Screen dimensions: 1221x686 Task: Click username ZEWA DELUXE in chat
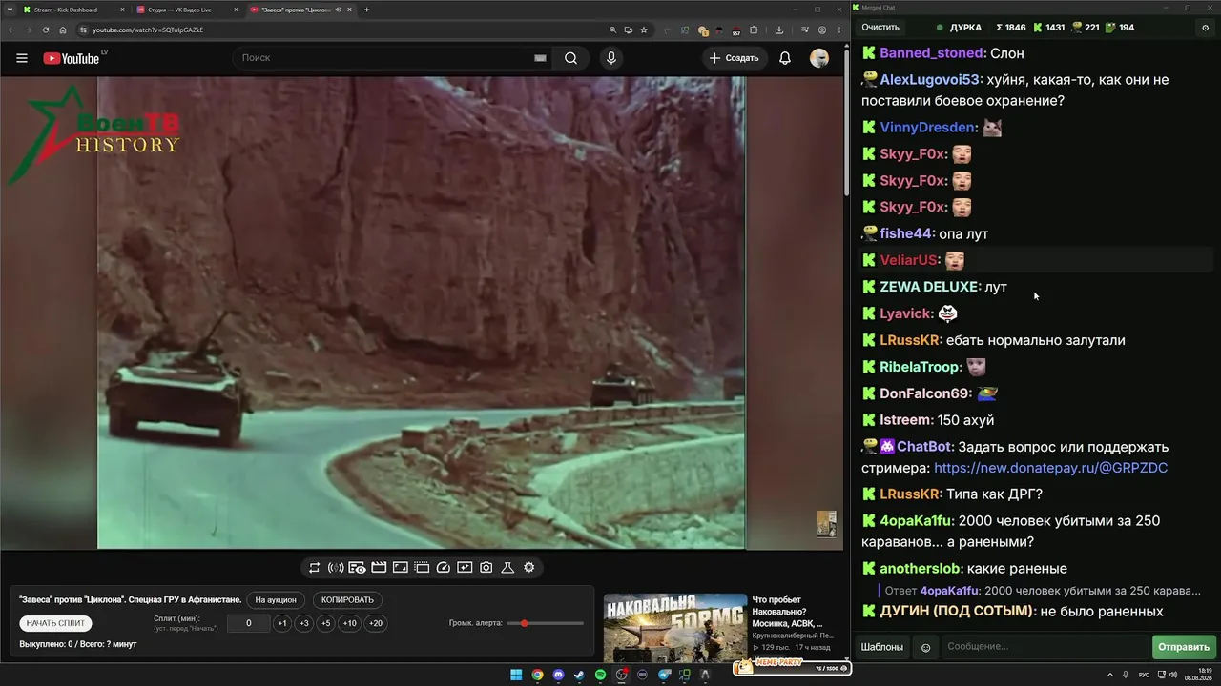tap(929, 287)
